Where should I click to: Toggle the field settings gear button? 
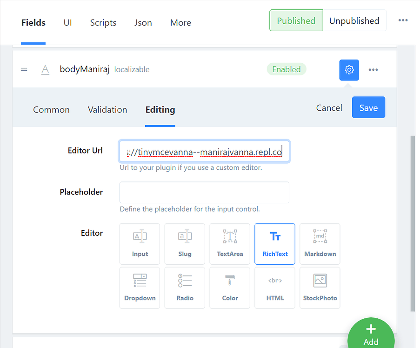tap(349, 70)
